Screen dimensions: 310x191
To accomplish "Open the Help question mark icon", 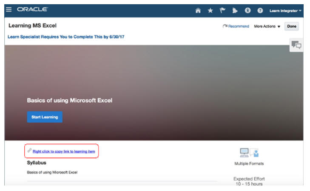I will (260, 11).
